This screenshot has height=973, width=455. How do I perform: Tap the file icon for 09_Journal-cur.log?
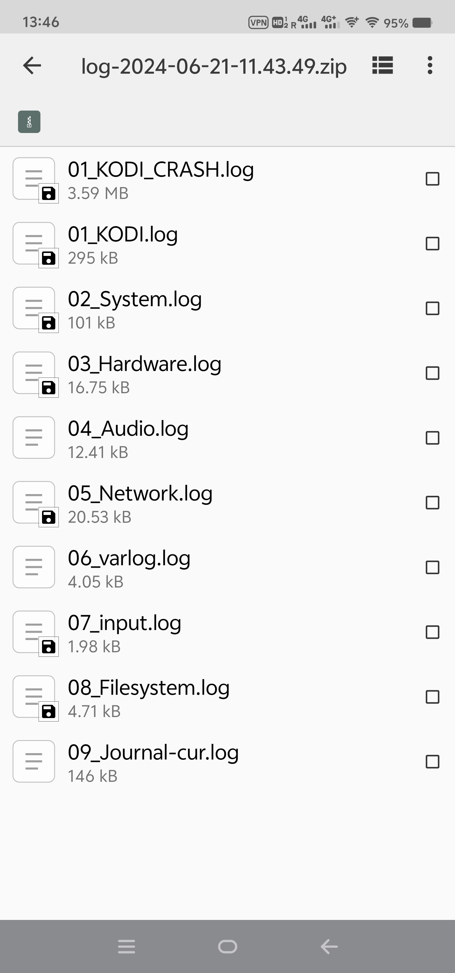33,761
